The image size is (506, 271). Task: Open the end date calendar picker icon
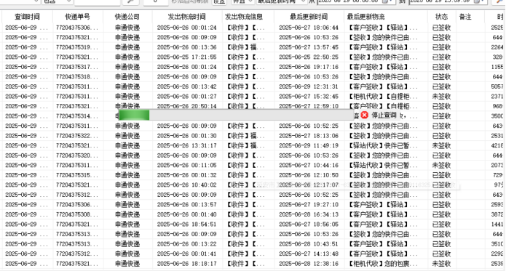477,1
